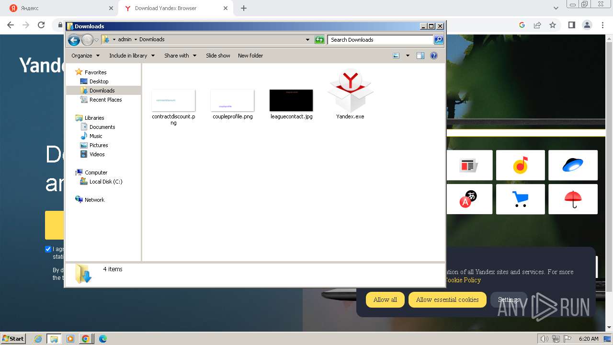Go back in Chrome
The width and height of the screenshot is (613, 345).
(x=11, y=25)
